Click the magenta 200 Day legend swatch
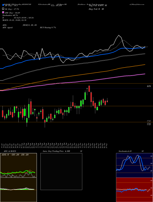Screen dimensions: 153x202 (x=3, y=13)
